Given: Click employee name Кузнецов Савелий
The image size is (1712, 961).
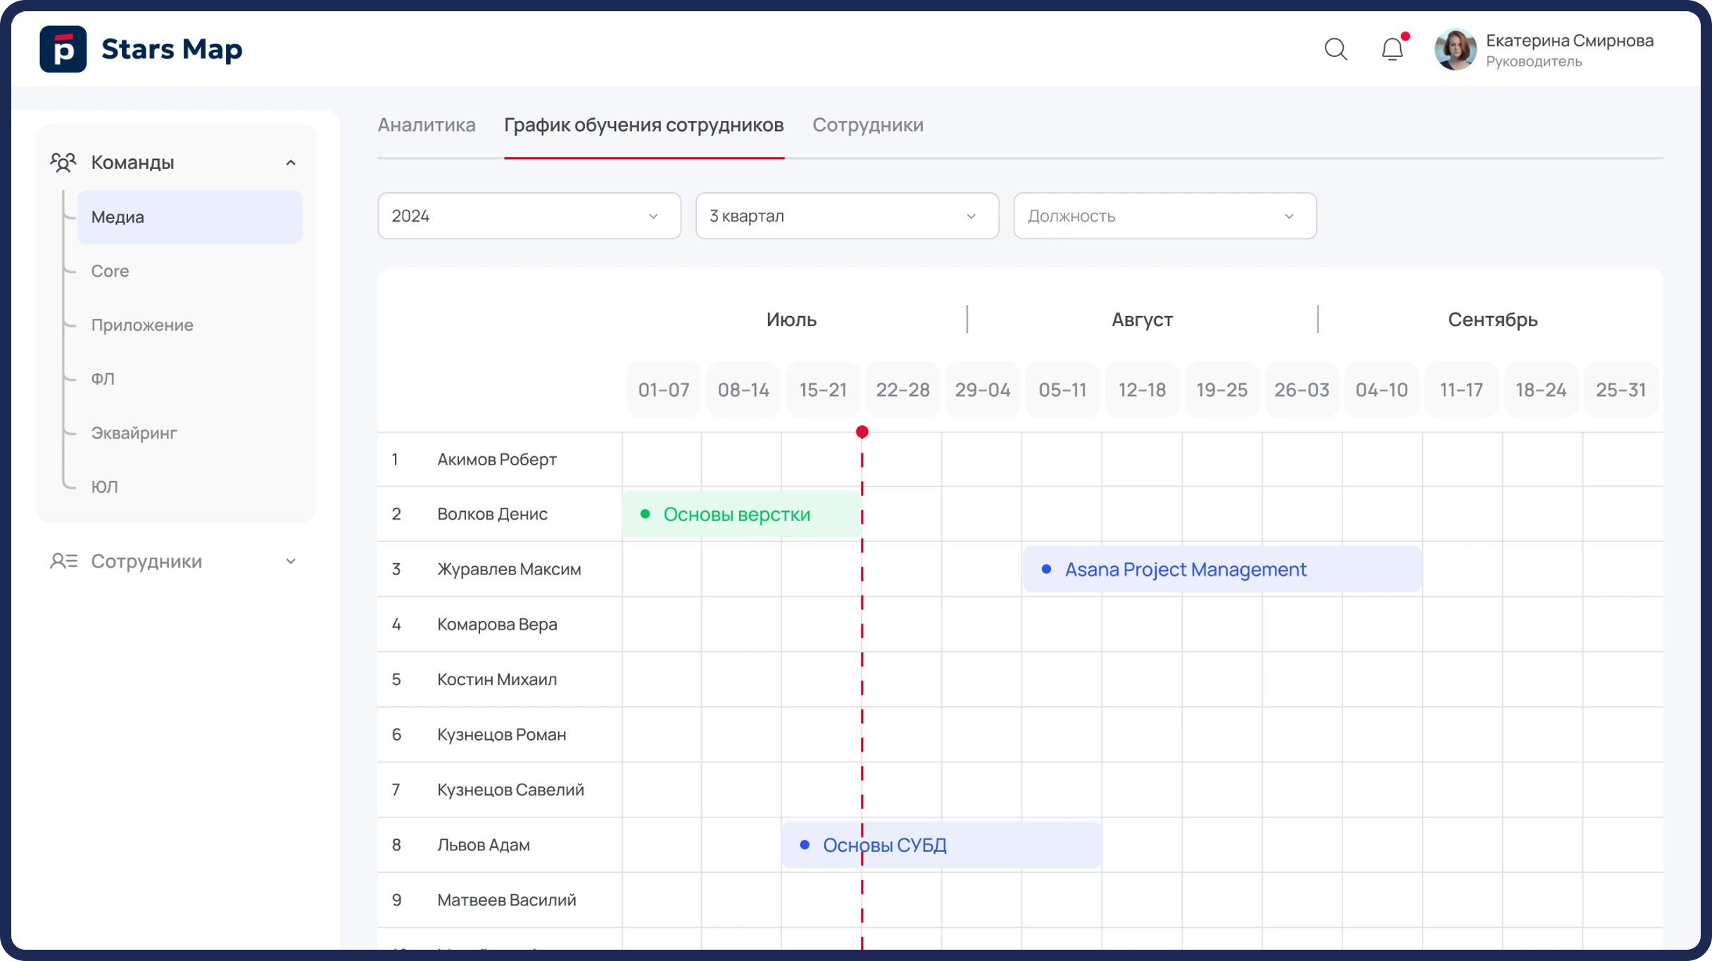Looking at the screenshot, I should click(510, 790).
